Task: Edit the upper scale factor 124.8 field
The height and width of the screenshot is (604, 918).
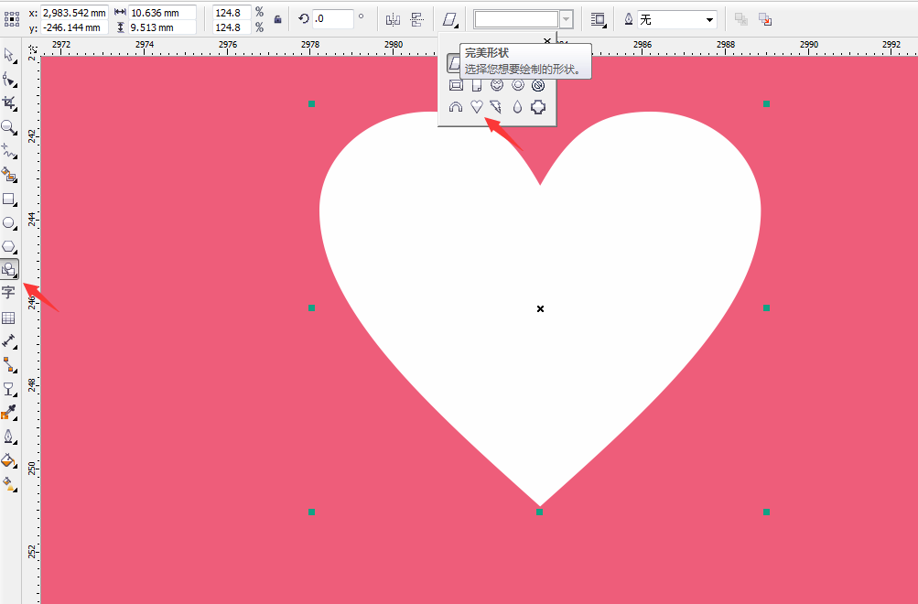Action: click(232, 12)
